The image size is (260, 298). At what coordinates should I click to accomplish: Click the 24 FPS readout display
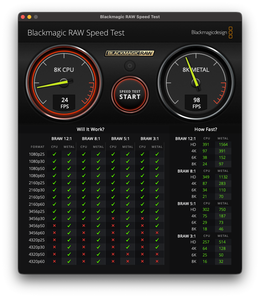click(65, 103)
